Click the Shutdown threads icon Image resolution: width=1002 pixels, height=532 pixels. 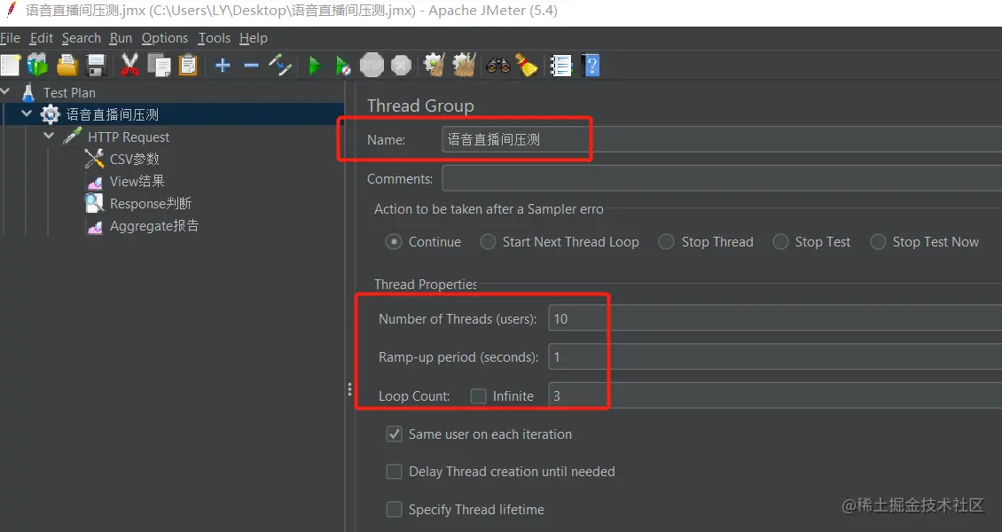(x=401, y=65)
